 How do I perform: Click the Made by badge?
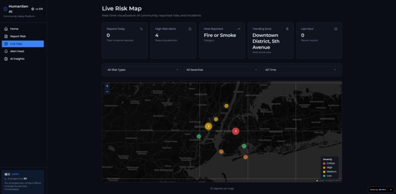click(x=378, y=190)
